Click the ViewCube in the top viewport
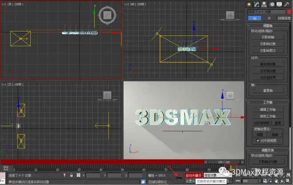 point(107,15)
